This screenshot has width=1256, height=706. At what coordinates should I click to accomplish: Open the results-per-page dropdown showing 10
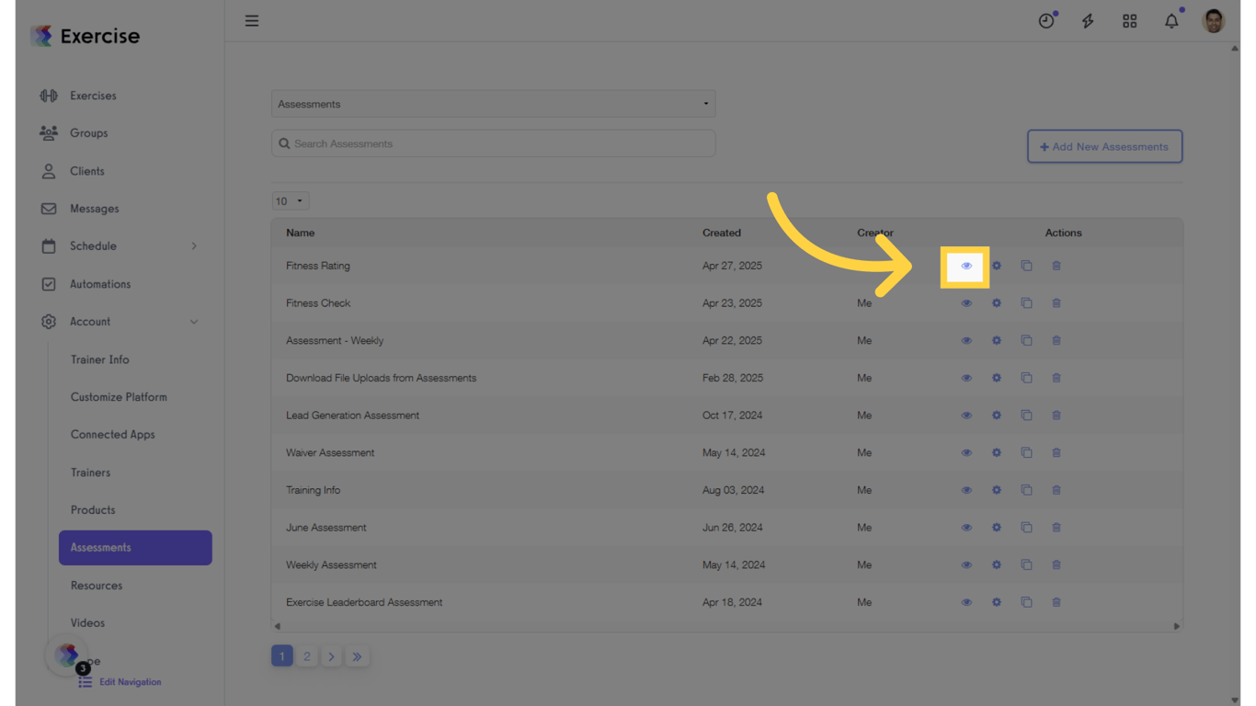[290, 200]
